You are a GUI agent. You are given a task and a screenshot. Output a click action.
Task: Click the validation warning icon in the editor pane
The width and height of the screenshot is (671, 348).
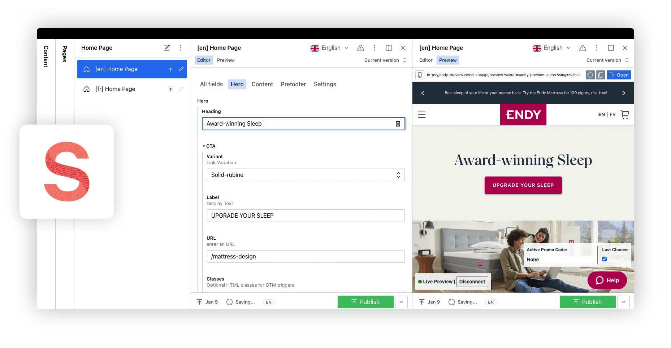click(360, 48)
